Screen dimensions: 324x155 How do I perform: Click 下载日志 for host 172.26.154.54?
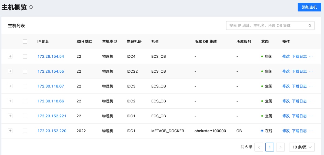point(299,56)
